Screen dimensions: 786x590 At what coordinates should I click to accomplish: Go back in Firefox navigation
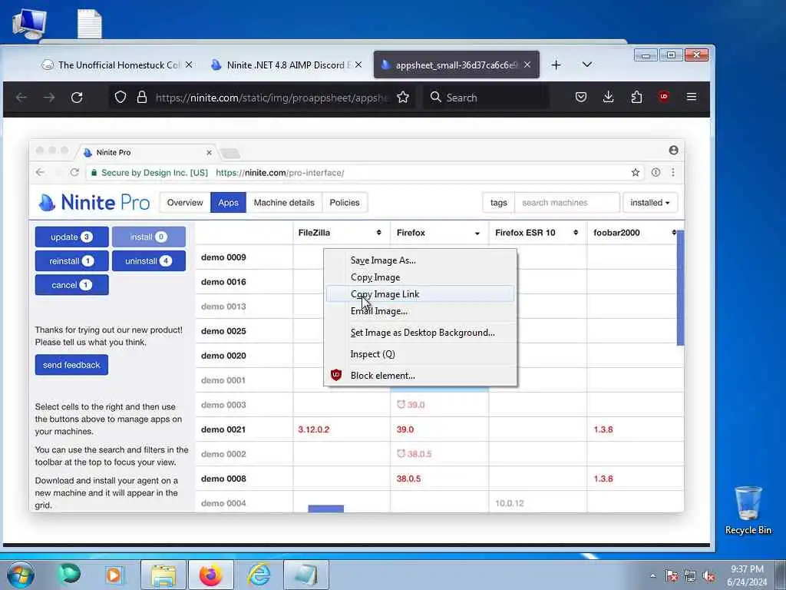(x=21, y=98)
